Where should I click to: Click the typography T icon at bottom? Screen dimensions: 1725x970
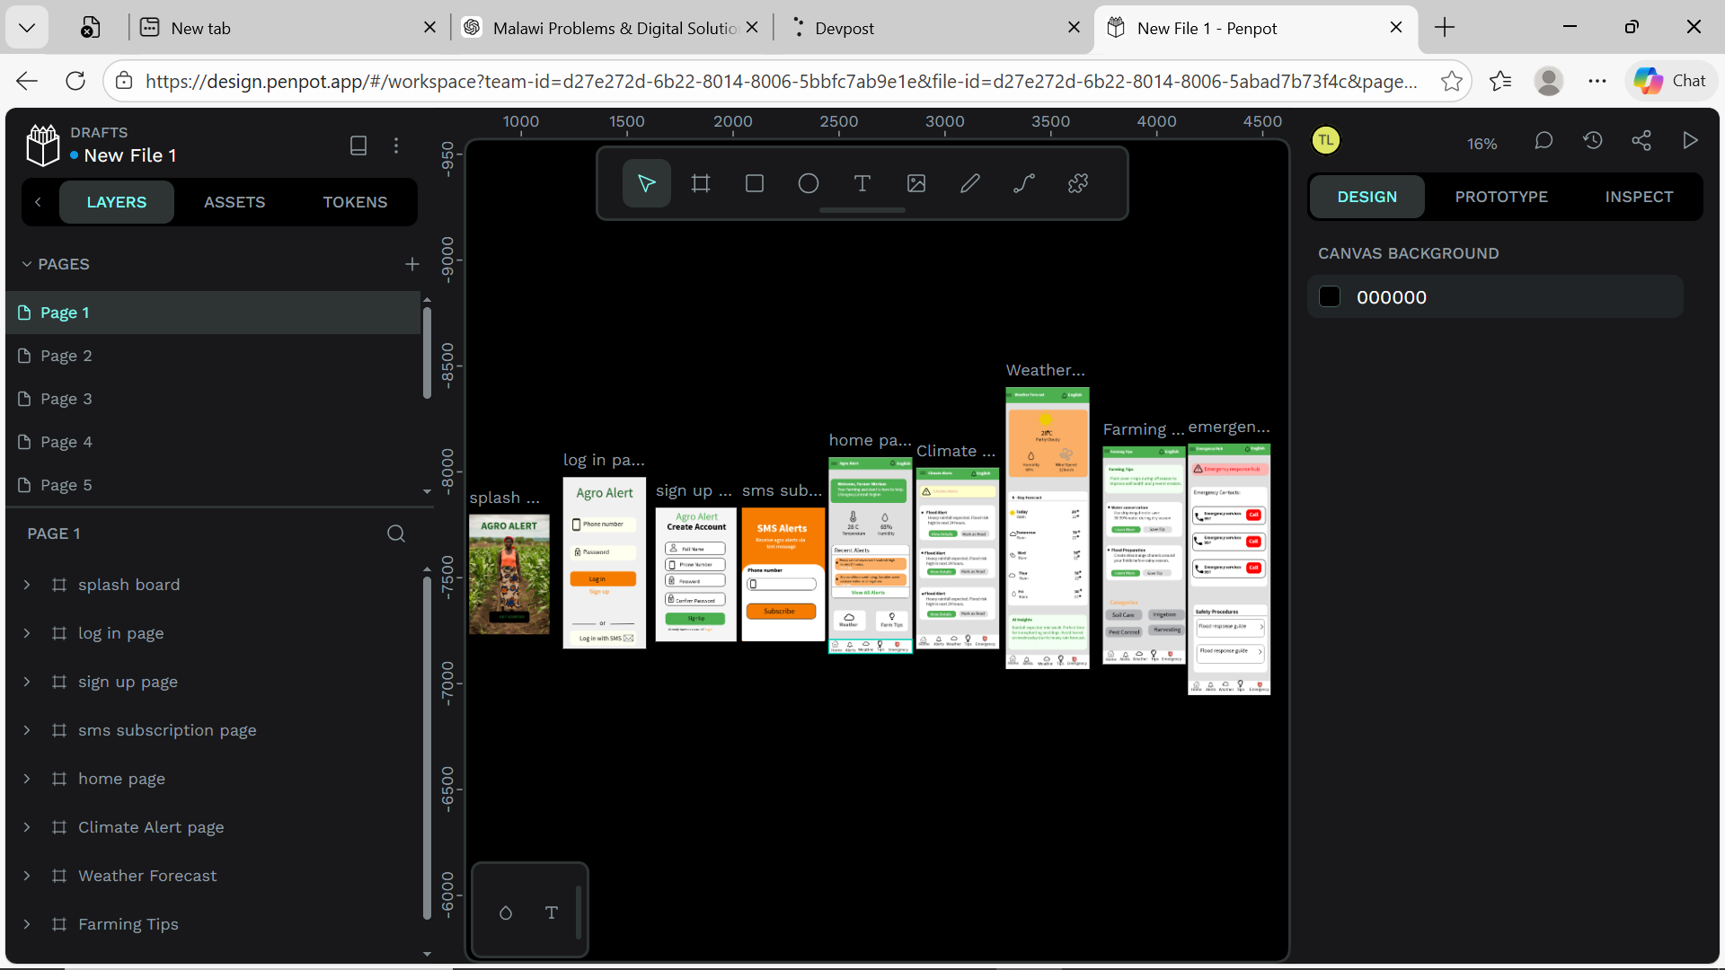[552, 913]
